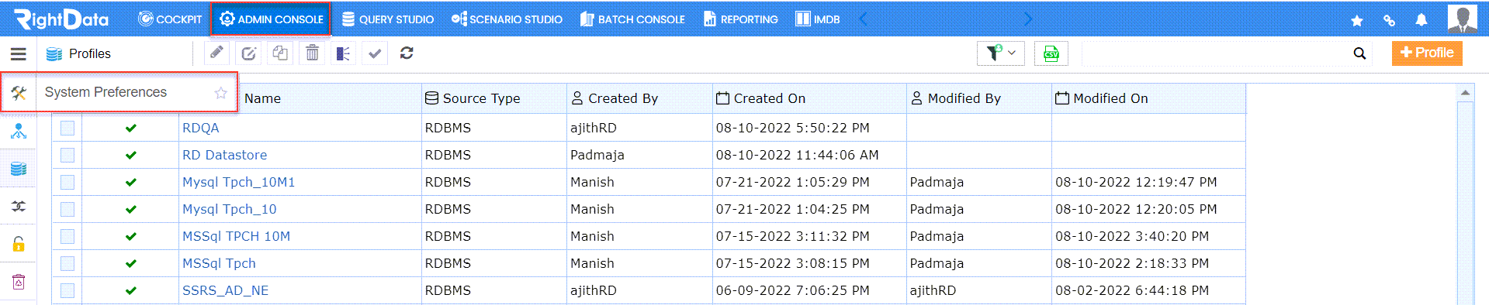Open the SCENARIO STUDIO tab
Screen dimensions: 1489x305
(x=507, y=19)
